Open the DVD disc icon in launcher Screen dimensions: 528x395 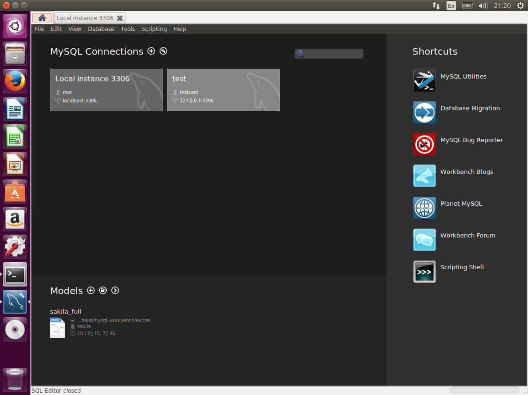pyautogui.click(x=15, y=330)
